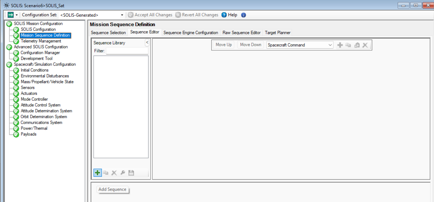Open the Spacecraft Command type dropdown
The height and width of the screenshot is (202, 434).
[x=330, y=45]
